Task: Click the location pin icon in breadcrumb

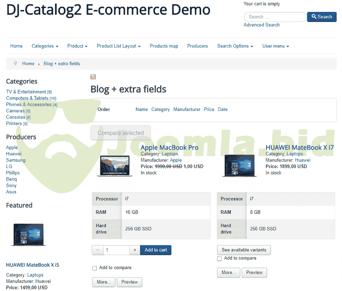Action: [16, 63]
